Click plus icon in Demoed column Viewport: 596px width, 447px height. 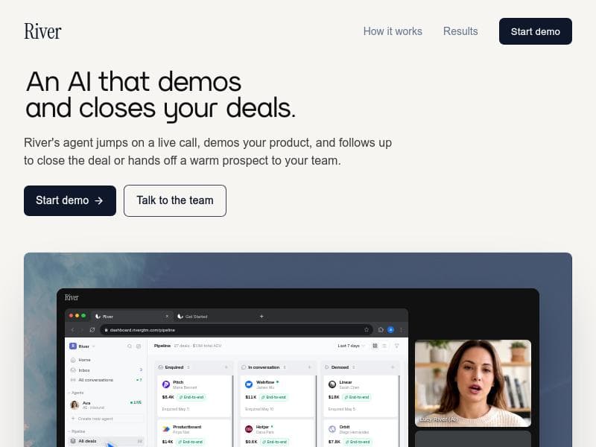[x=393, y=367]
